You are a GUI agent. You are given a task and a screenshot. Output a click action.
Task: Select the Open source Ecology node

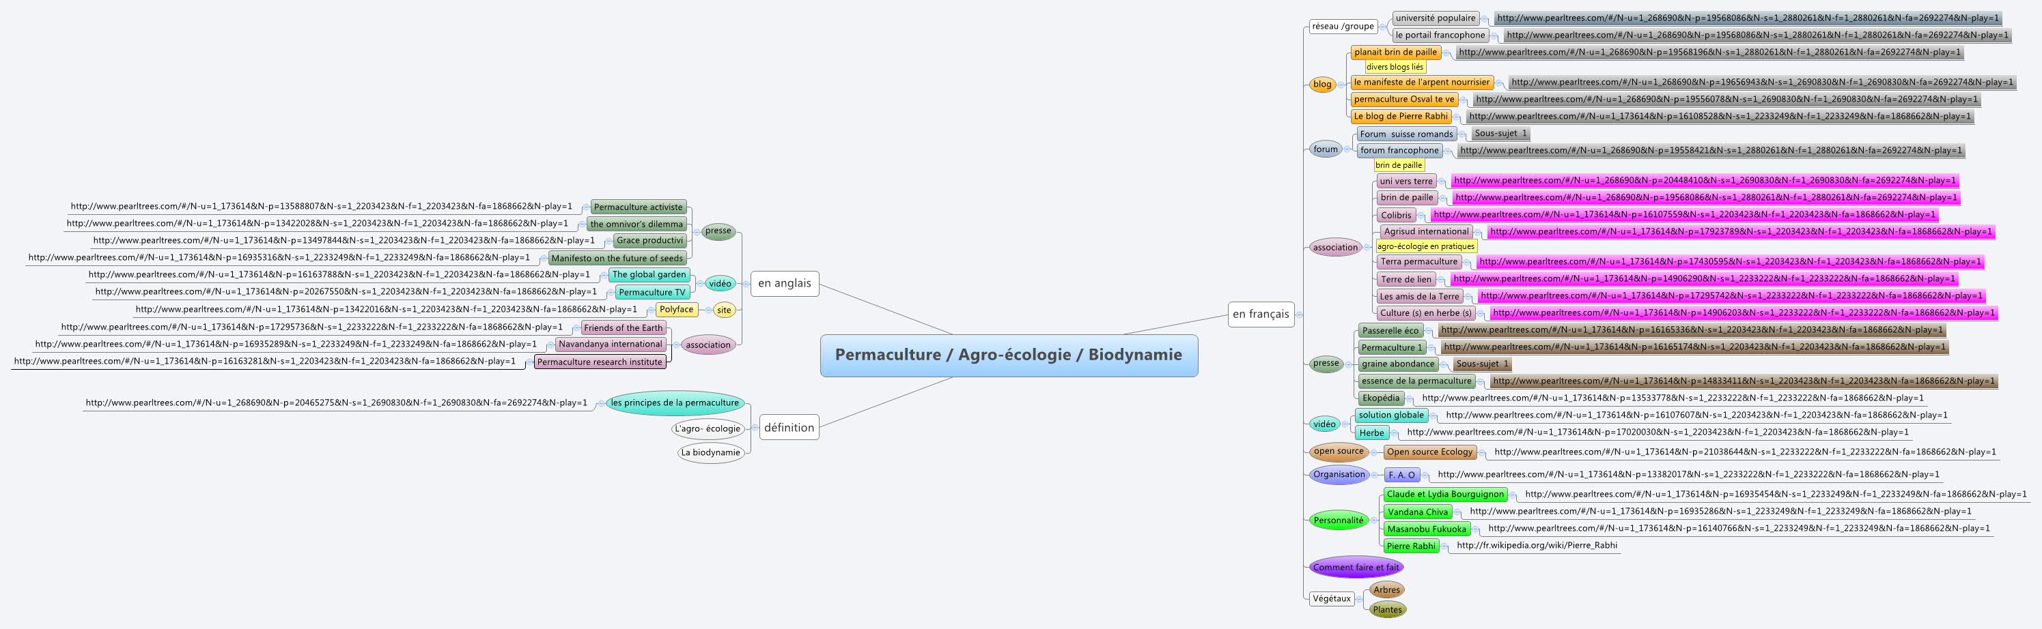point(1429,452)
